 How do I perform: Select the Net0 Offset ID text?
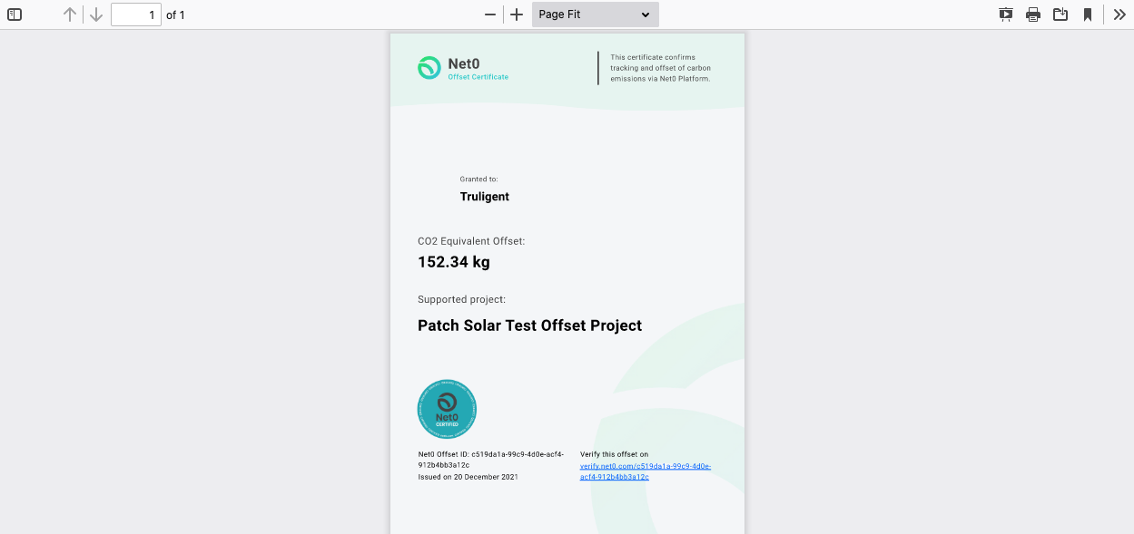tap(491, 460)
